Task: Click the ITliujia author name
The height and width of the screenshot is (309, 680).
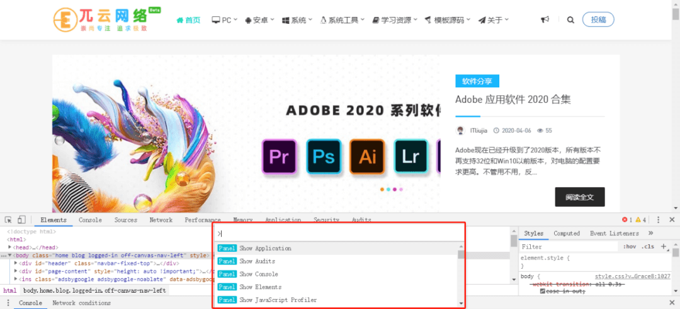Action: coord(479,130)
